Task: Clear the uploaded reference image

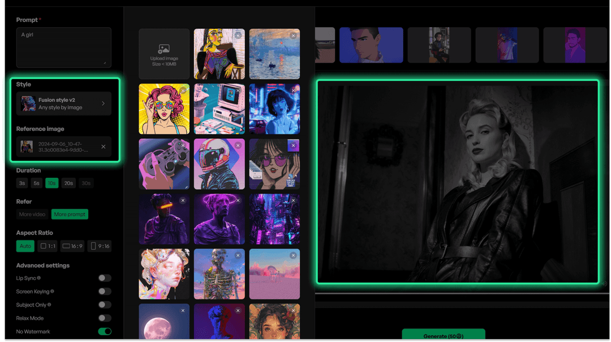Action: coord(103,147)
